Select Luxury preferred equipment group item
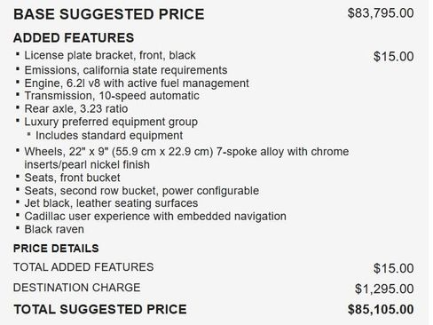This screenshot has height=325, width=433. 111,122
